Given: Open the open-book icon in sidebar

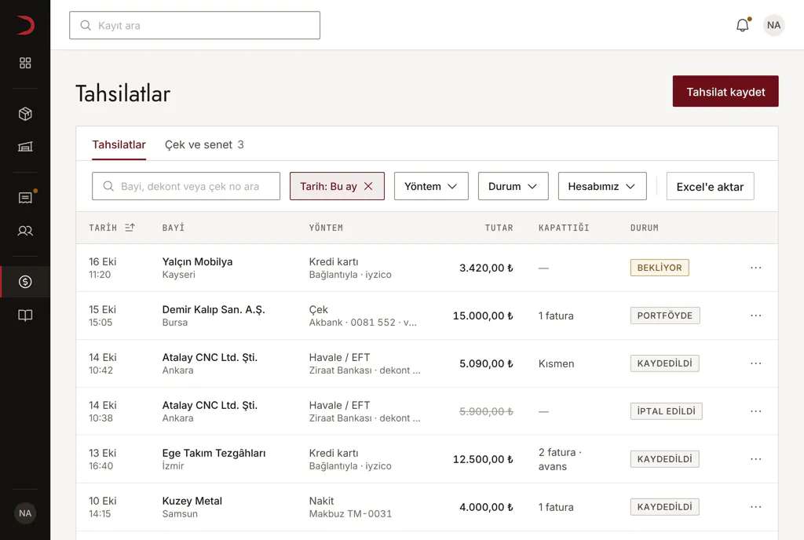Looking at the screenshot, I should click(x=25, y=315).
